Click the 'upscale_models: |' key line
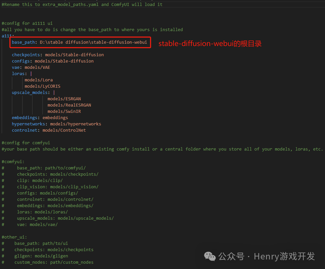 33,92
